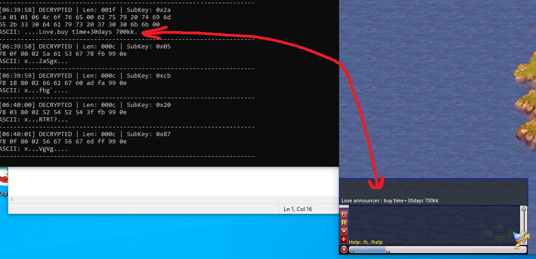Image resolution: width=536 pixels, height=259 pixels.
Task: Click the "Help: /h, /help" chat hint
Action: (366, 242)
